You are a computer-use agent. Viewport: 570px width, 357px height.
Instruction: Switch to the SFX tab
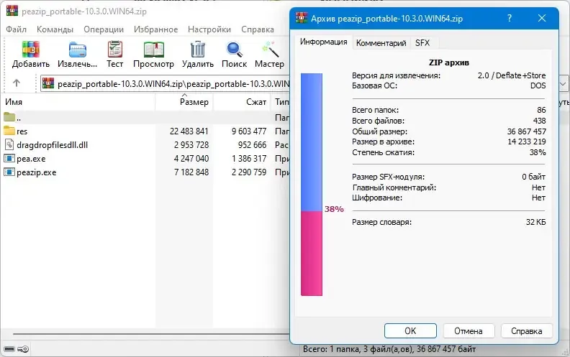point(422,43)
